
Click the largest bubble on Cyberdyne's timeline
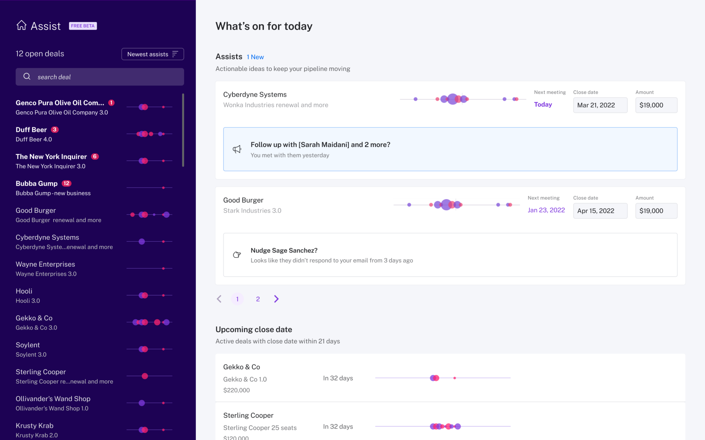(452, 99)
